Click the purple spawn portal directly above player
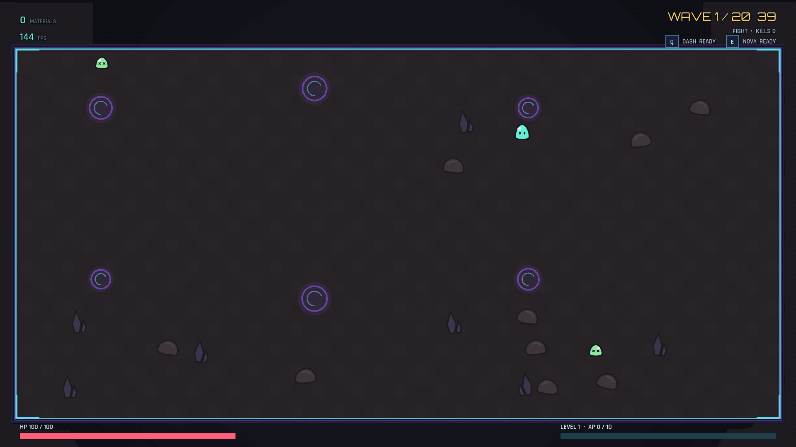Image resolution: width=796 pixels, height=447 pixels. pos(528,108)
